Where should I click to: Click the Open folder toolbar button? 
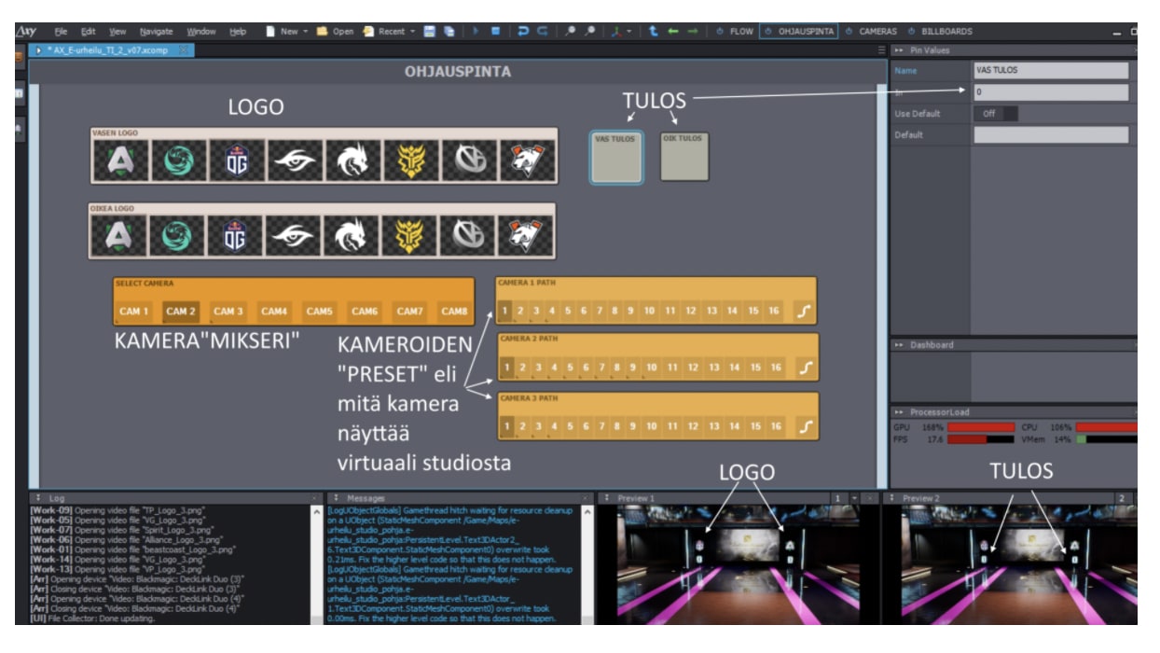pyautogui.click(x=335, y=31)
